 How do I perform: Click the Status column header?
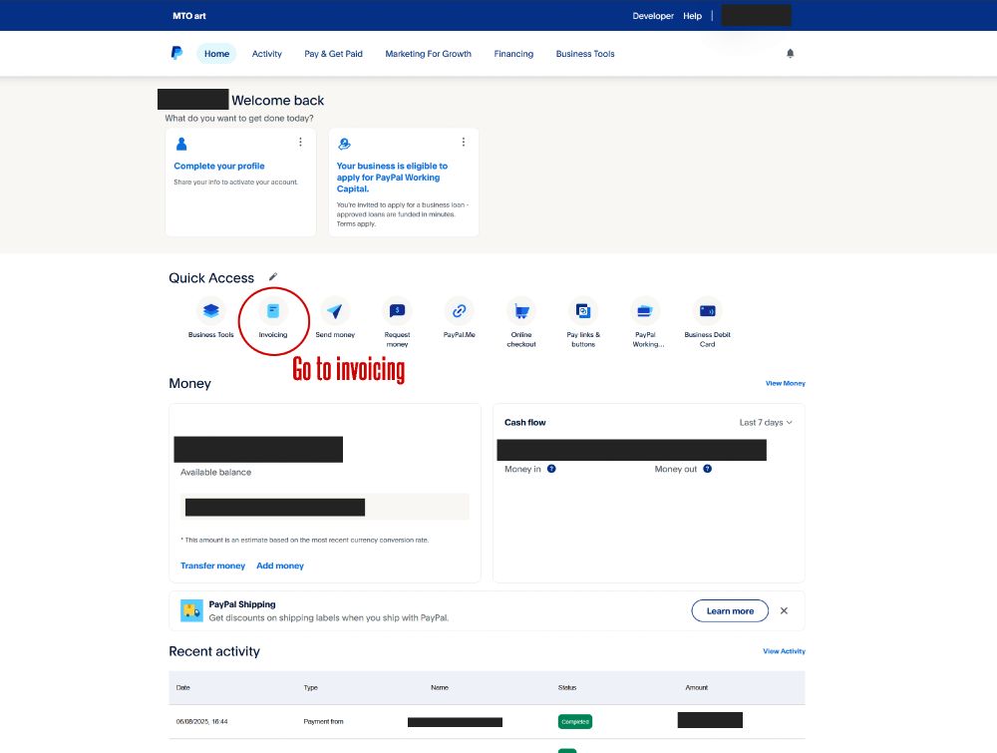pos(566,687)
